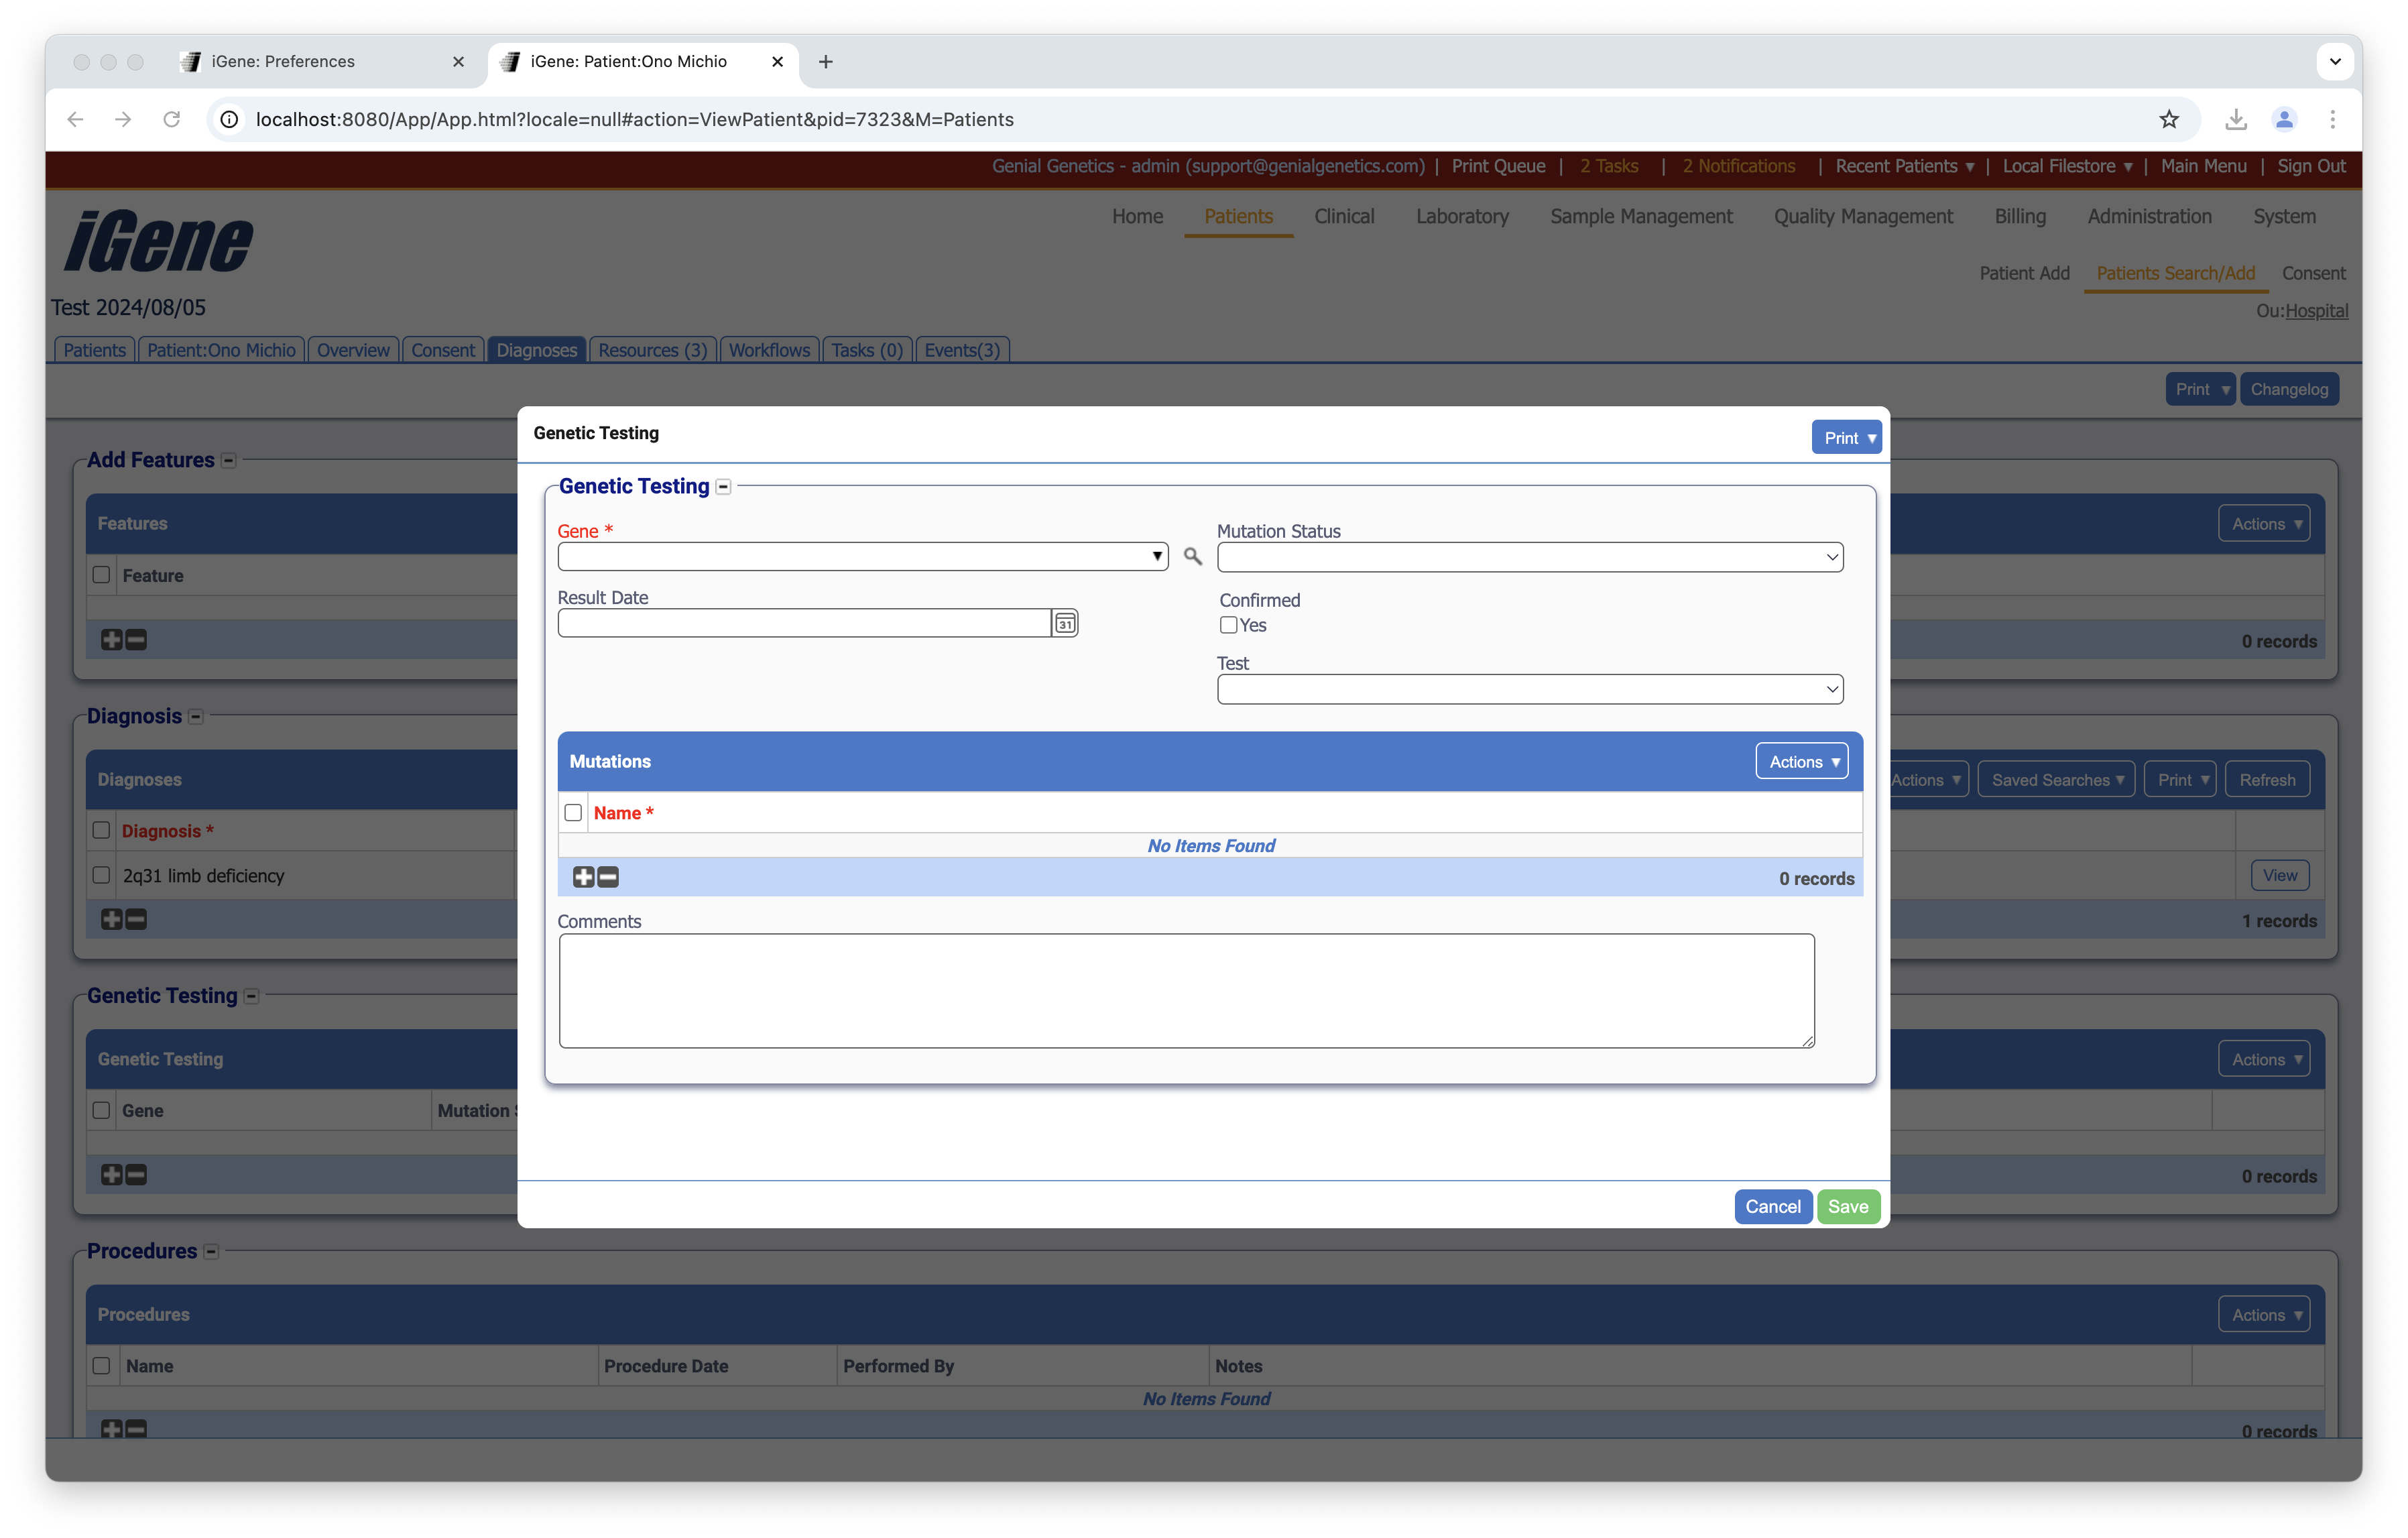Open the Mutations Actions menu
Viewport: 2408px width, 1538px height.
[1802, 761]
